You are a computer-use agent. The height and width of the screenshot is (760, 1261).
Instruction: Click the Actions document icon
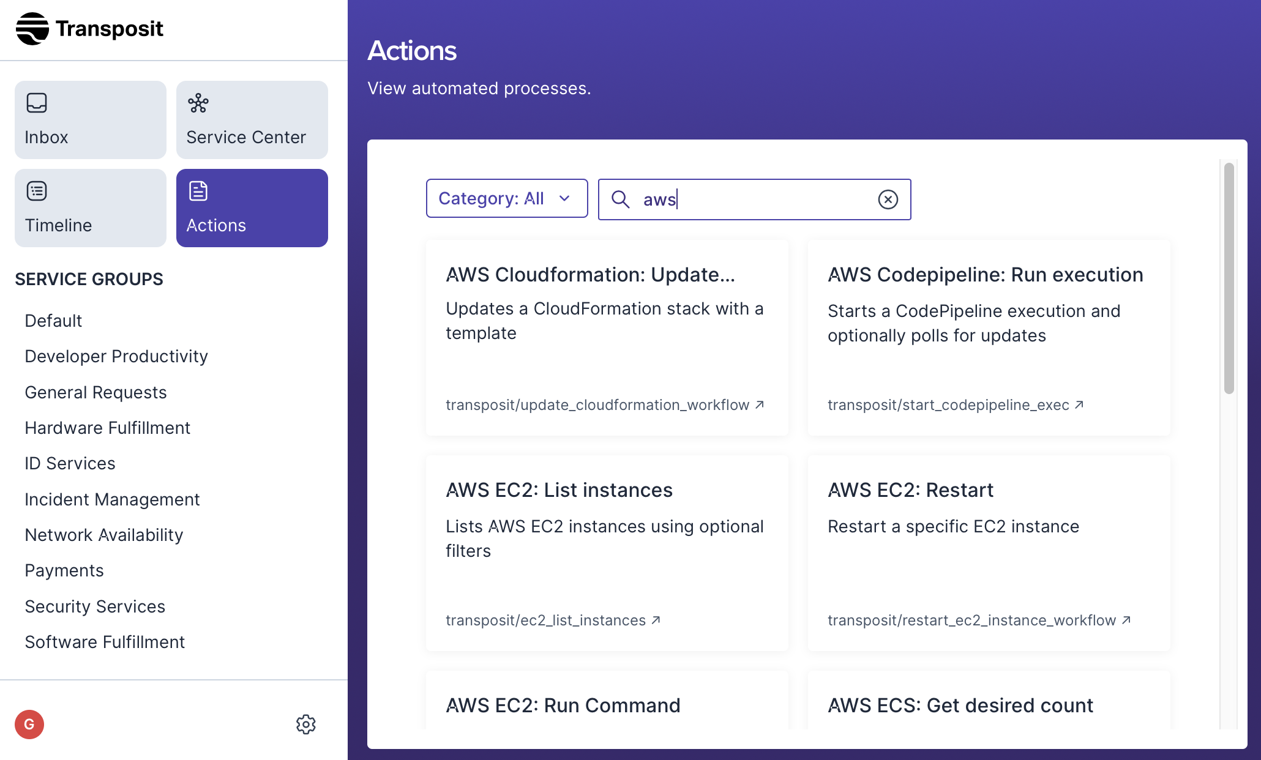(198, 191)
